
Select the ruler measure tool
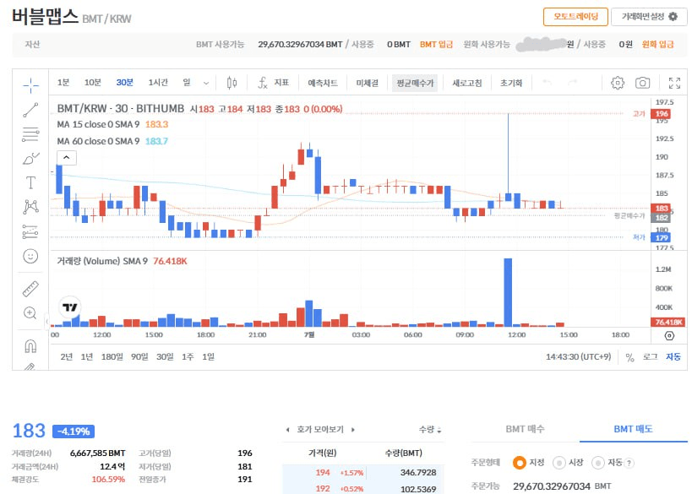pyautogui.click(x=30, y=289)
